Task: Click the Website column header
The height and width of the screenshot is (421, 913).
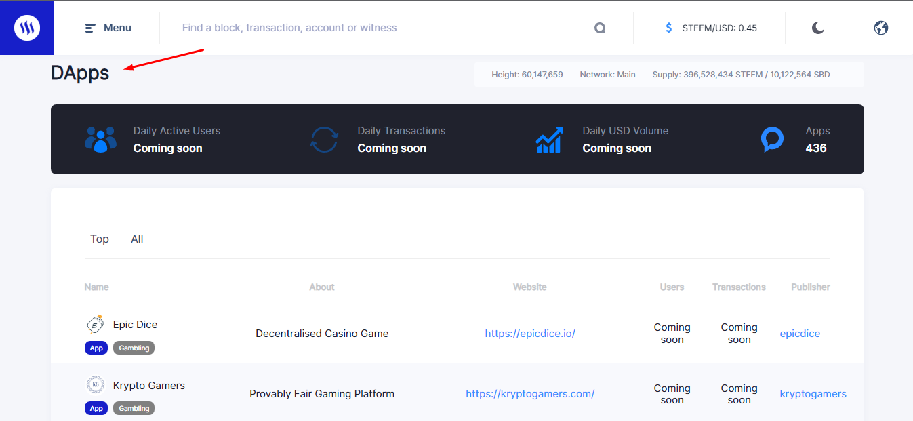Action: 530,287
